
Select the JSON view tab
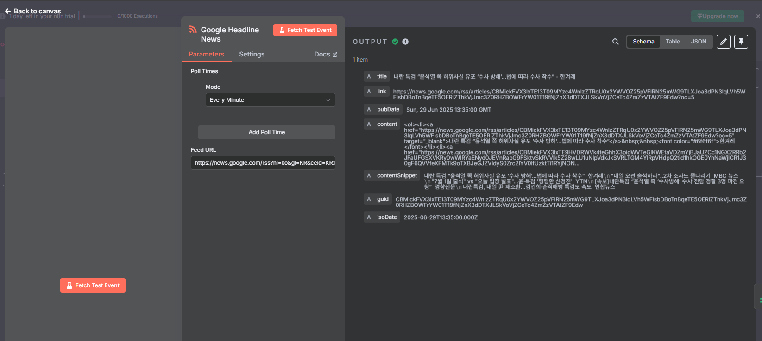coord(699,42)
